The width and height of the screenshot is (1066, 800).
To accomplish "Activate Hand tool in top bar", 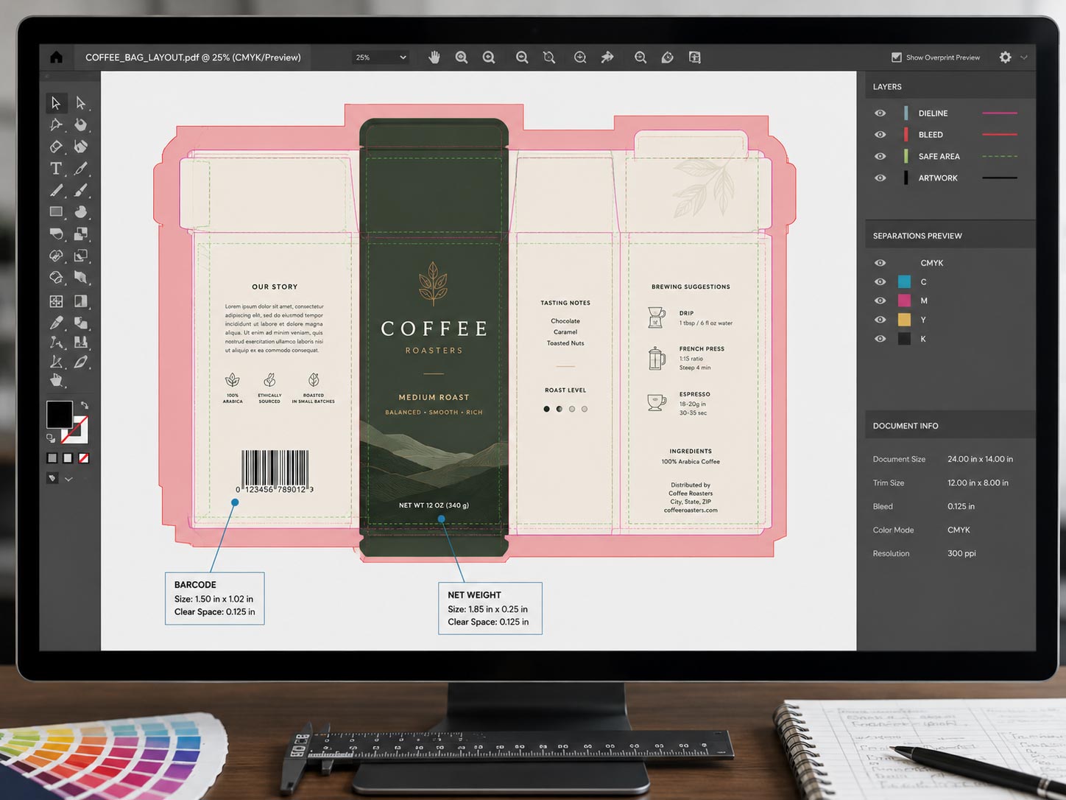I will click(434, 57).
